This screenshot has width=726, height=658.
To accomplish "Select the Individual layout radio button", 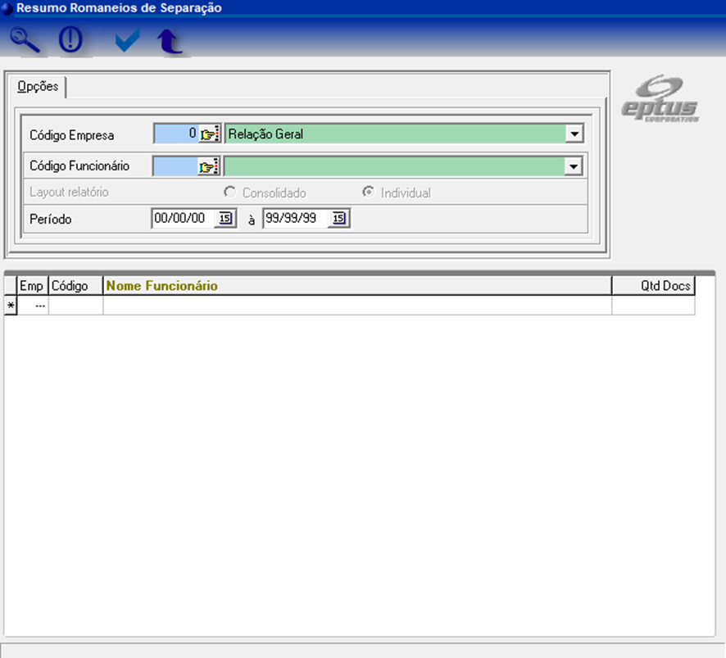I will [x=368, y=193].
